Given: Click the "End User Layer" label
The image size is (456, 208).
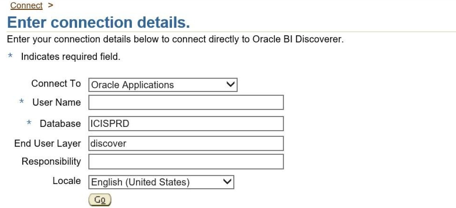Looking at the screenshot, I should click(48, 143).
